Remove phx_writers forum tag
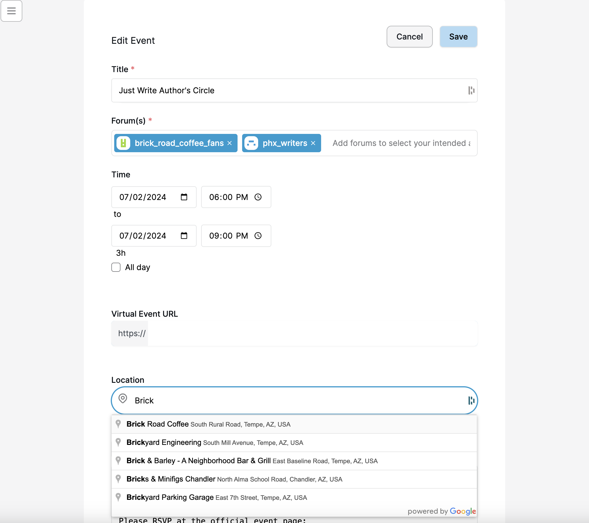 313,143
